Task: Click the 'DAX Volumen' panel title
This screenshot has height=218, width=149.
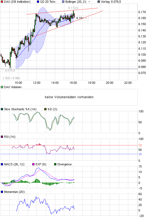Action: click(x=13, y=87)
